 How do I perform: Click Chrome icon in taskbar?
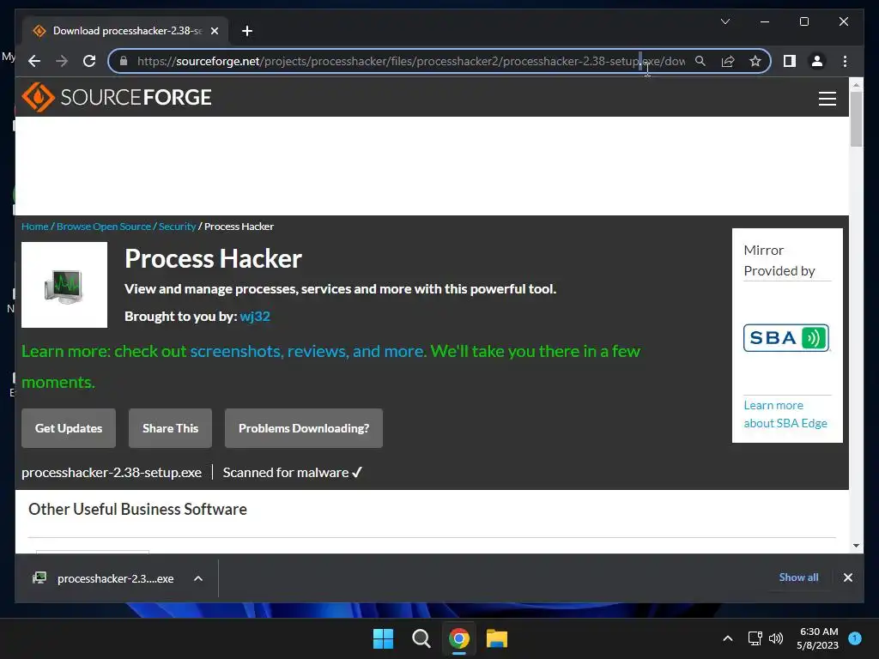[x=458, y=638]
